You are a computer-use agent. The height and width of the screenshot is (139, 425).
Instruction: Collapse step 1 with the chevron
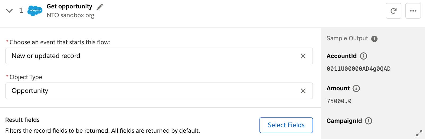(x=9, y=11)
